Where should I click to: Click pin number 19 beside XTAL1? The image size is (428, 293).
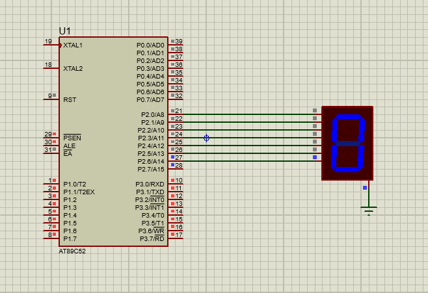click(48, 42)
